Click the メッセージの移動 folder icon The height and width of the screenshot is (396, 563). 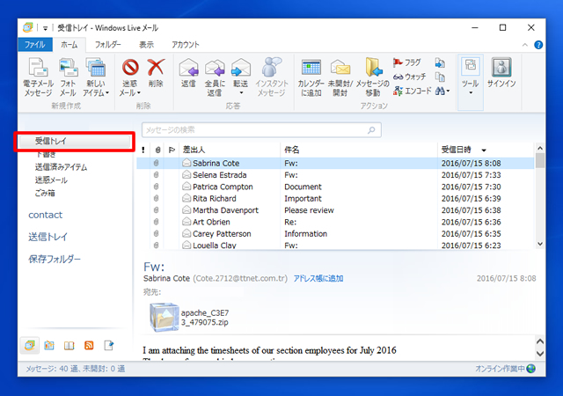pos(373,68)
